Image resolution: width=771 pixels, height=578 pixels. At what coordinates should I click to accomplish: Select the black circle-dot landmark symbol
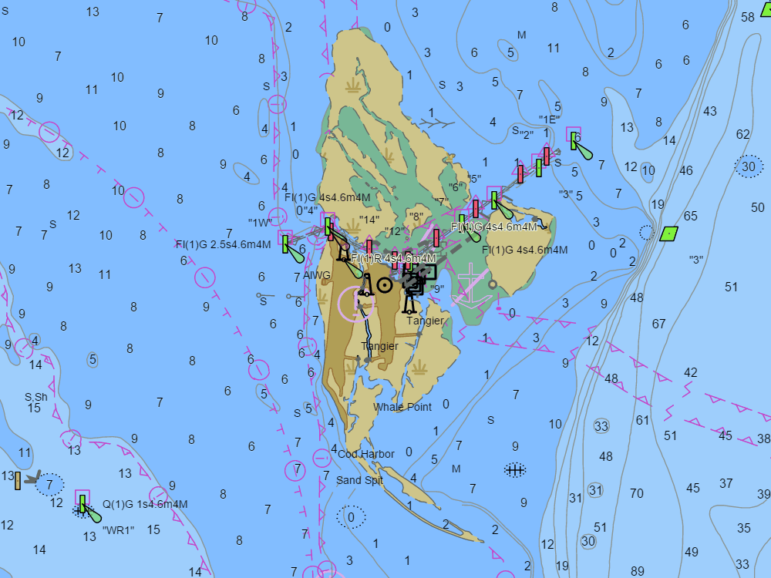(x=385, y=285)
